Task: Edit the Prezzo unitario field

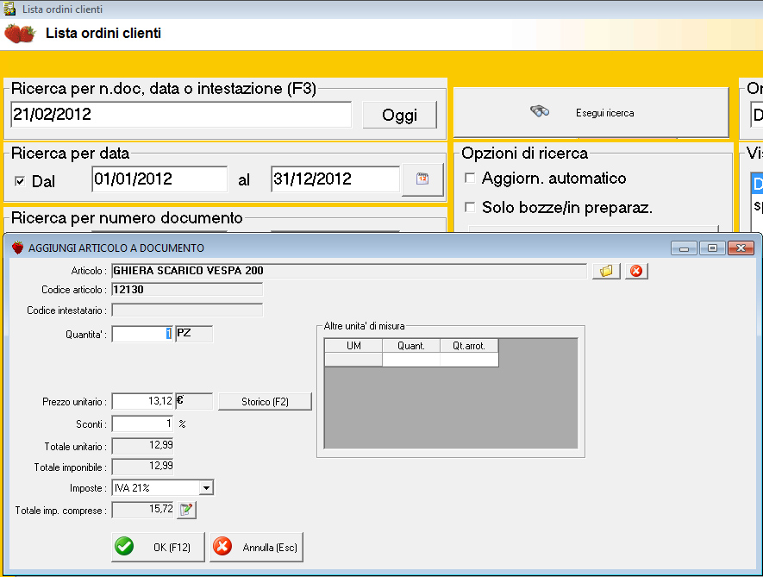Action: (142, 401)
